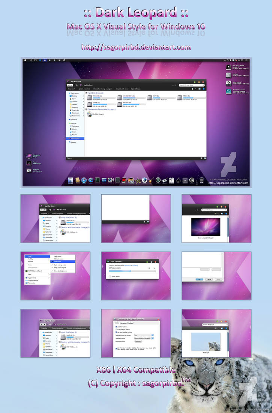Click the Apple logo in the top bar
Viewport: 272px width, 413px height.
(x=26, y=60)
